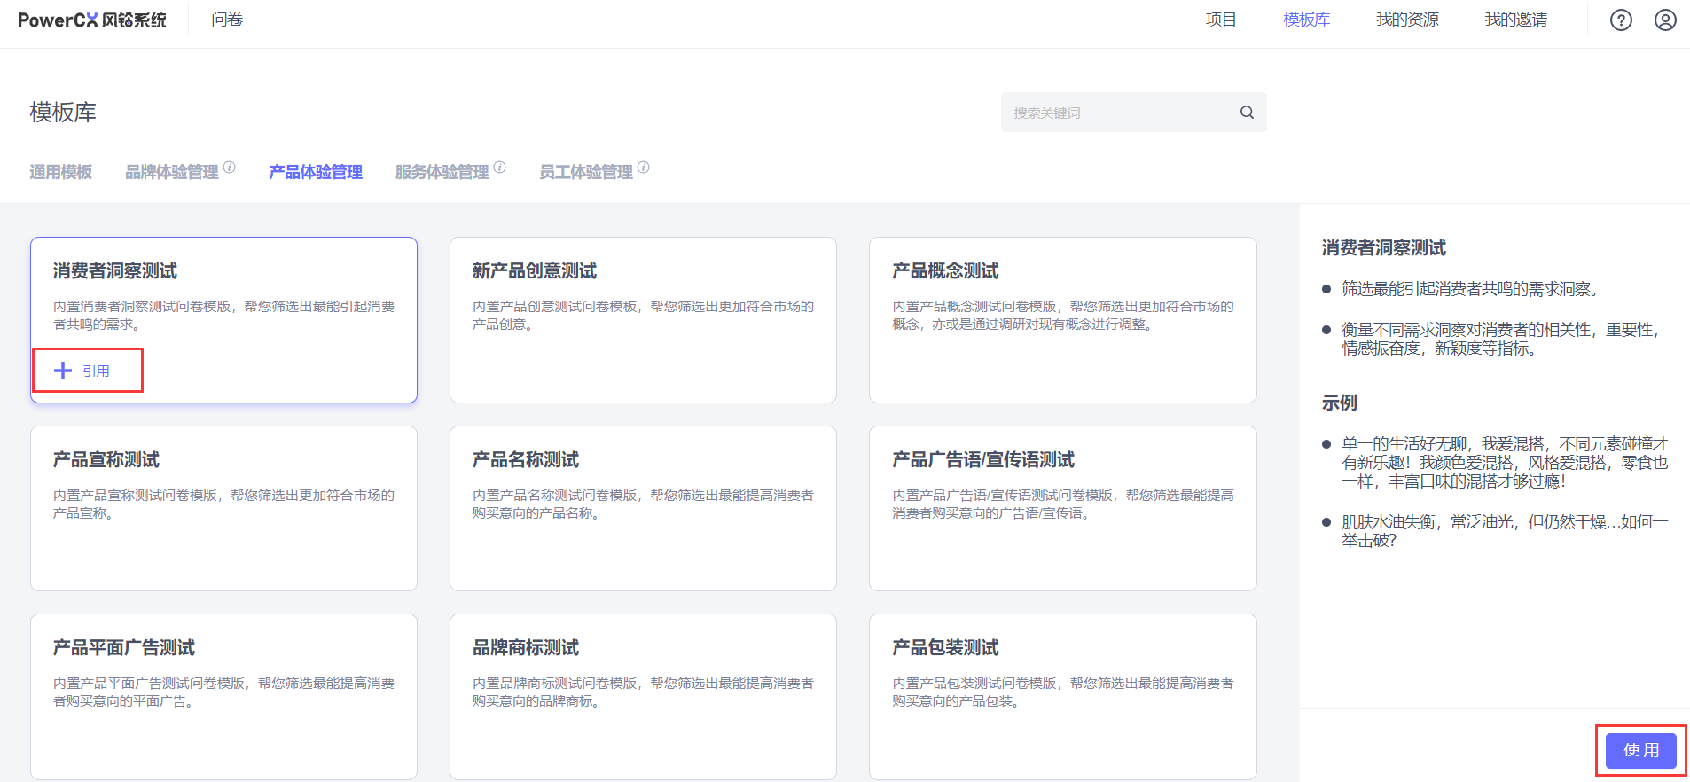Go to 我的资源 in top navigation
The image size is (1690, 782).
[x=1407, y=20]
